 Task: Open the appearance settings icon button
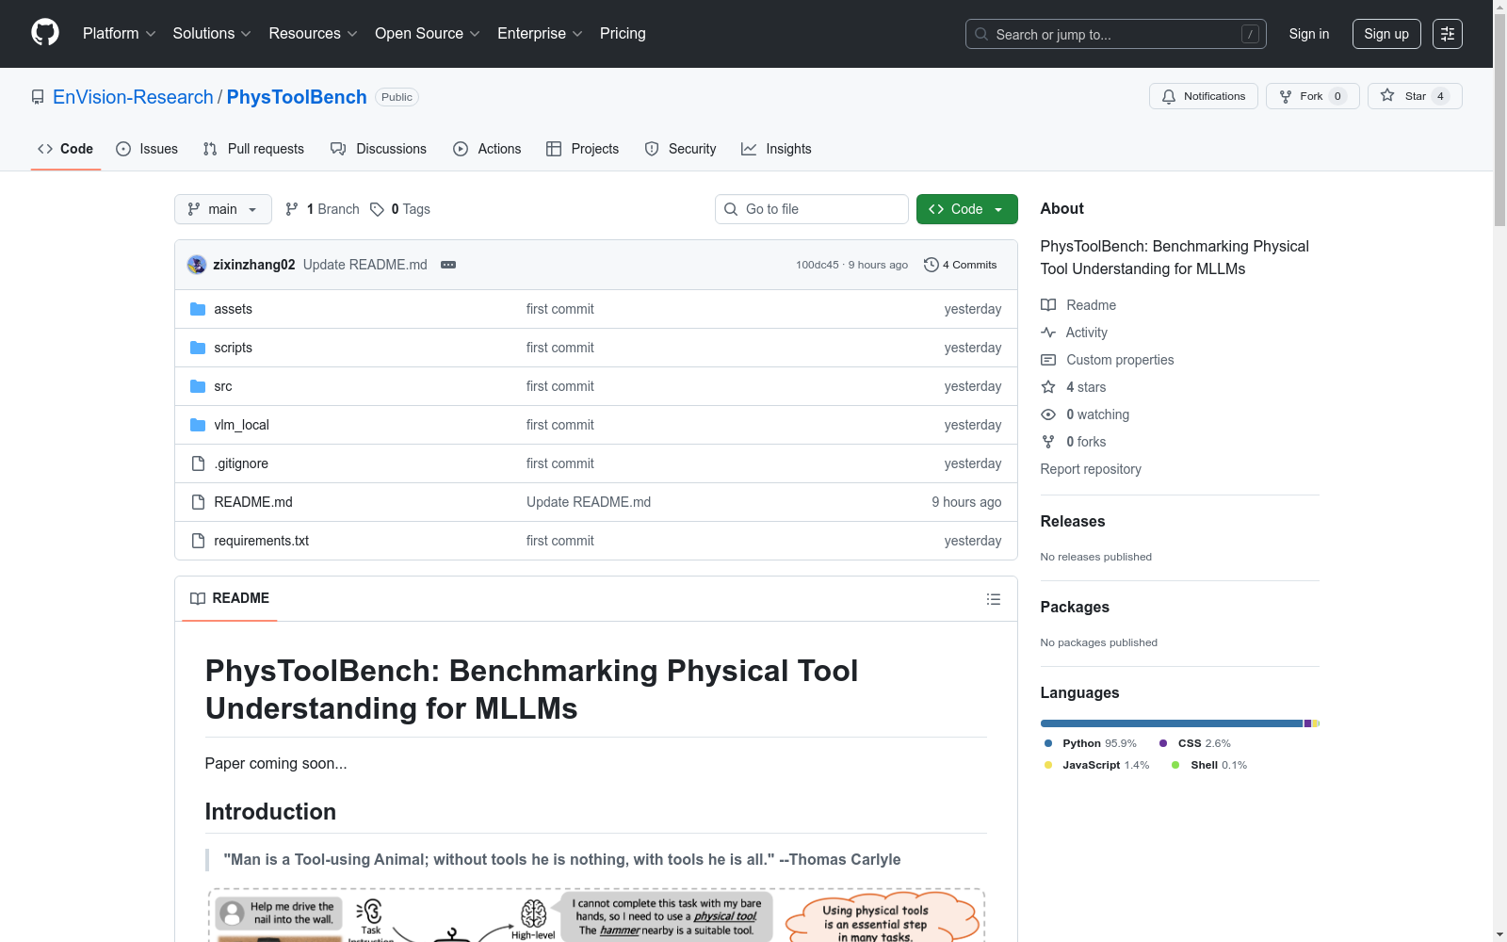1448,34
